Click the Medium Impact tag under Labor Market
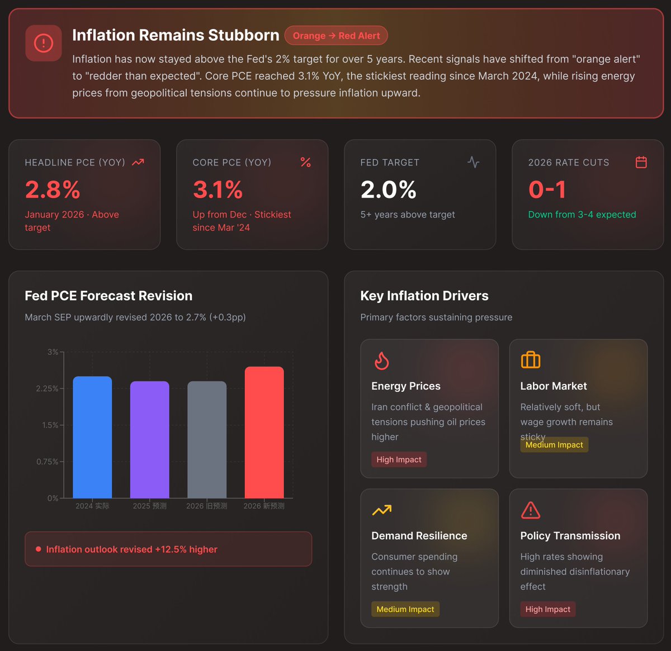Viewport: 671px width, 651px height. pyautogui.click(x=554, y=445)
